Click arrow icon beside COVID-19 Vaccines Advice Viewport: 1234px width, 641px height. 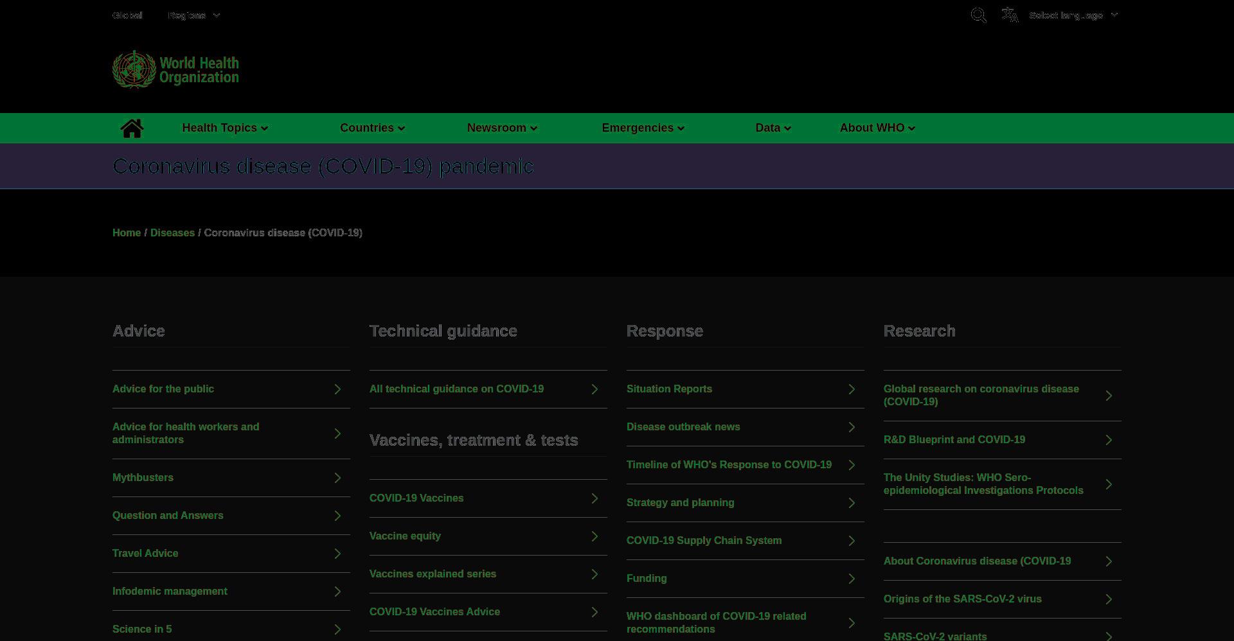[x=595, y=612]
